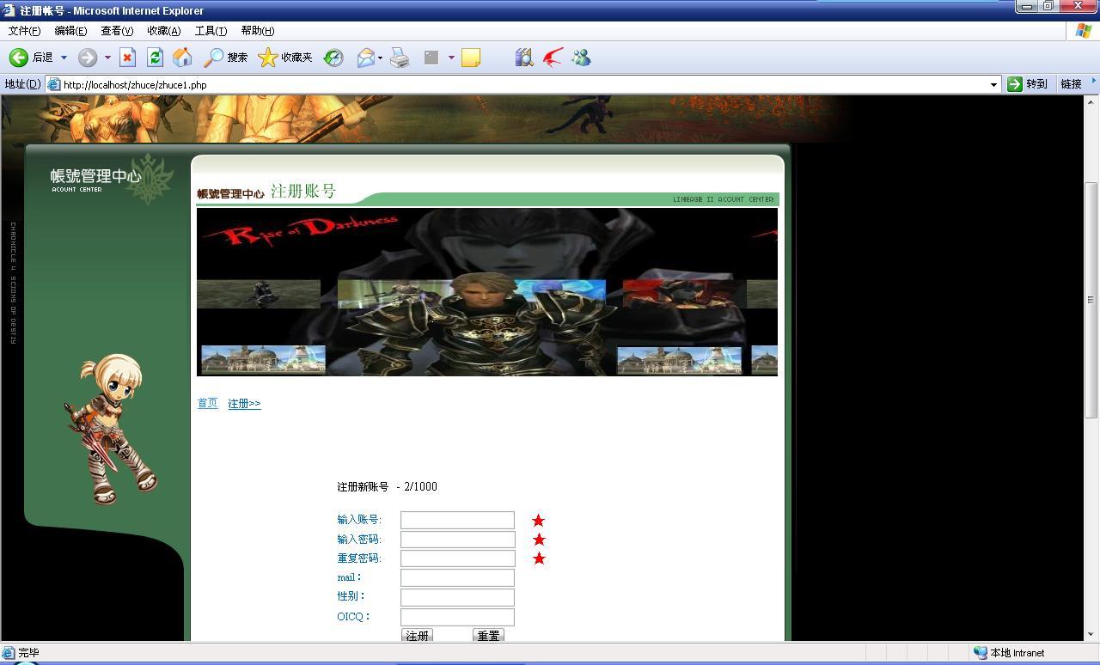Image resolution: width=1100 pixels, height=665 pixels.
Task: Click the vertical page scrollbar thumb
Action: click(x=1091, y=299)
